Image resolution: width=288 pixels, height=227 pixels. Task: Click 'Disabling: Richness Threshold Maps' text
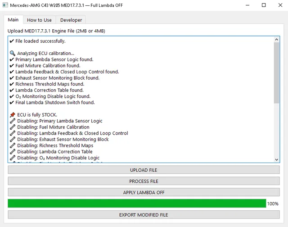(55, 145)
